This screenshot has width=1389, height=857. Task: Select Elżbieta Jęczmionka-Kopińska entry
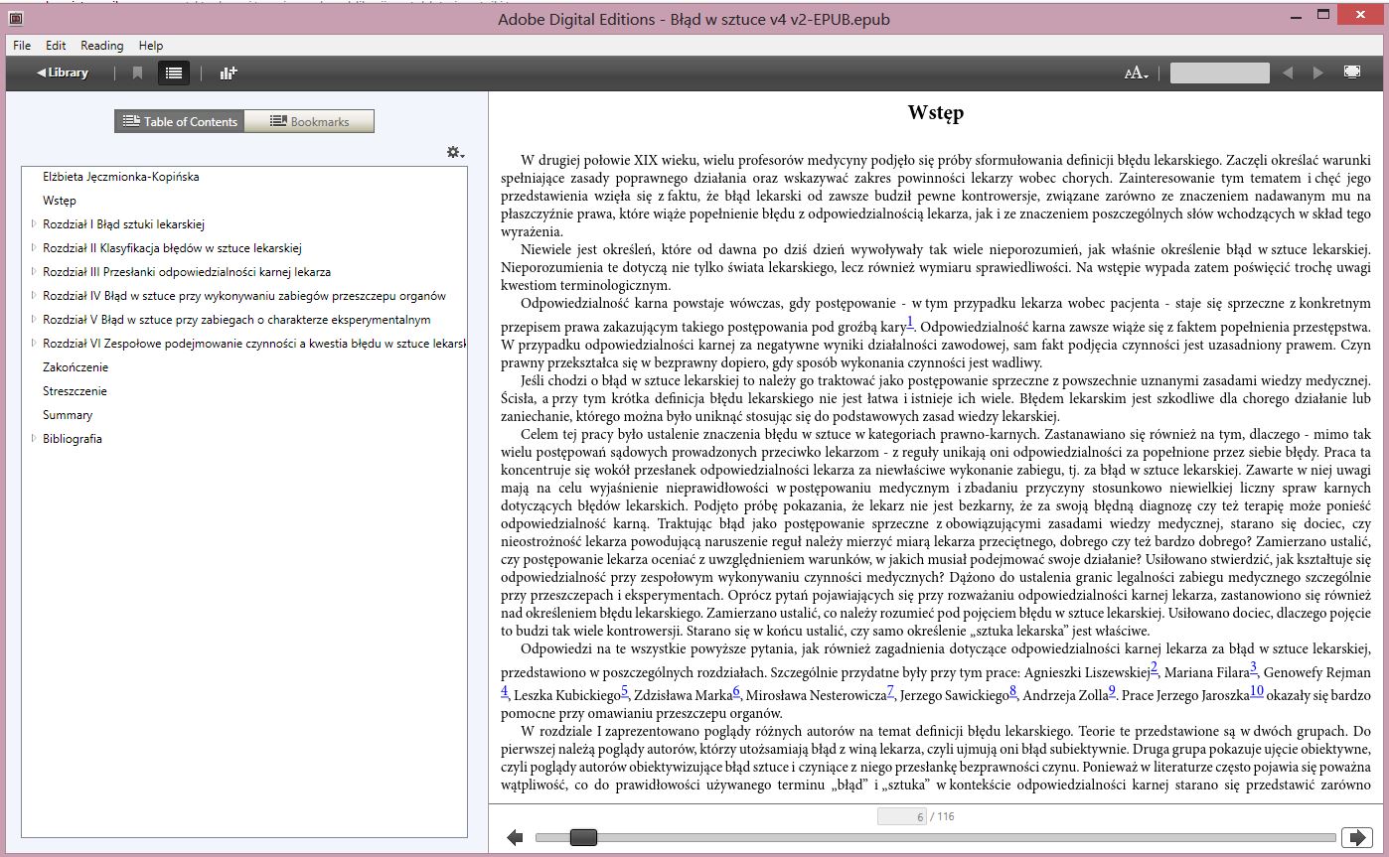[x=121, y=177]
